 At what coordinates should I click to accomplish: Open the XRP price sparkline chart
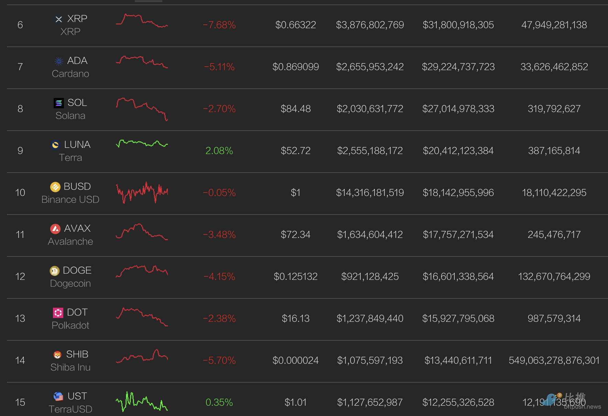coord(142,21)
